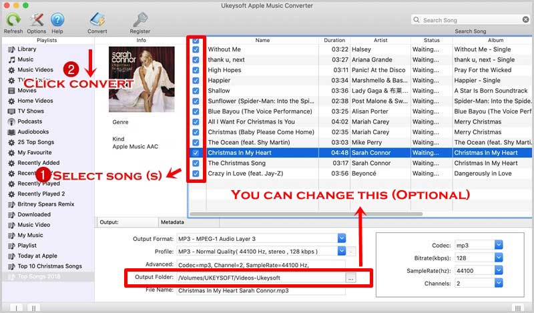
Task: Uncheck the Without Me song
Action: pos(196,49)
